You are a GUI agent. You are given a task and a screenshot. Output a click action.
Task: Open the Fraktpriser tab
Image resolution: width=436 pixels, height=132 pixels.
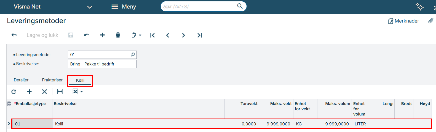pyautogui.click(x=52, y=80)
